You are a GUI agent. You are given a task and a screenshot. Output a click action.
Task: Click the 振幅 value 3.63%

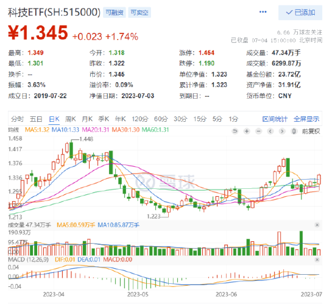(x=37, y=85)
